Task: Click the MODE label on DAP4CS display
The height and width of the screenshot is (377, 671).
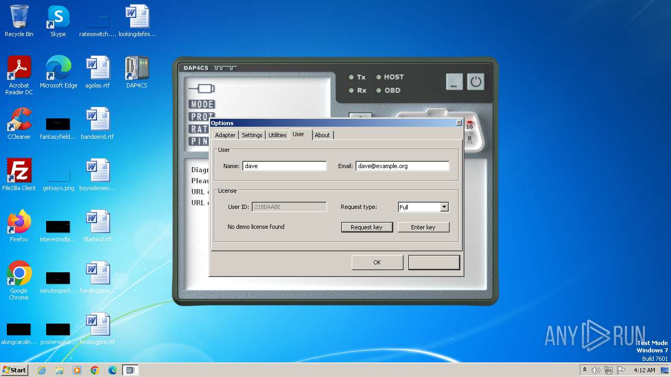Action: 202,104
